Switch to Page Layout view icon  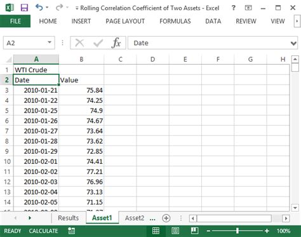point(175,231)
